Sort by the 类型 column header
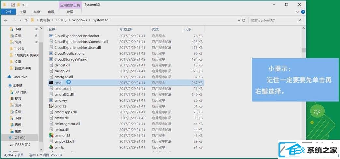 pos(155,29)
